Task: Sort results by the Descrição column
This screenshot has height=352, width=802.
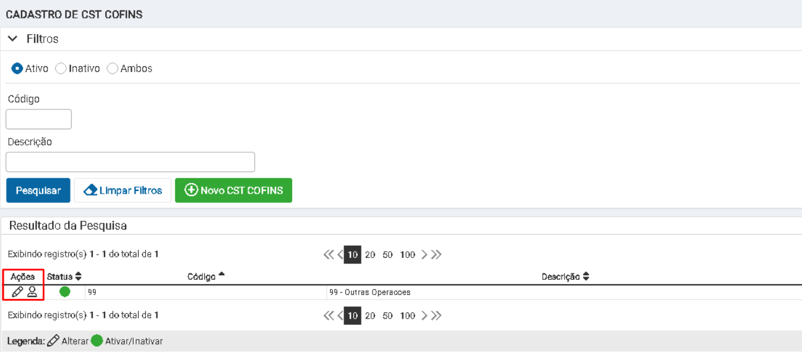Action: (566, 277)
